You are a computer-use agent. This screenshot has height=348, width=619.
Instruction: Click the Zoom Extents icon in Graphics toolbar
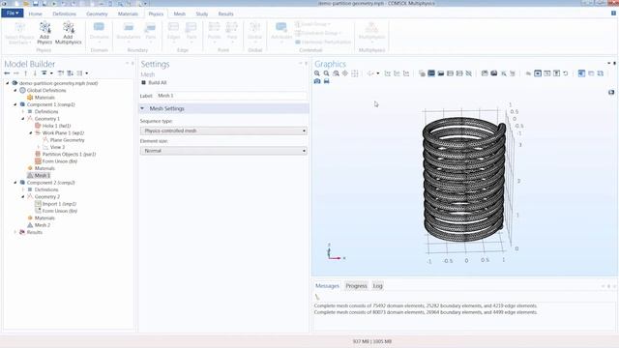[x=345, y=73]
